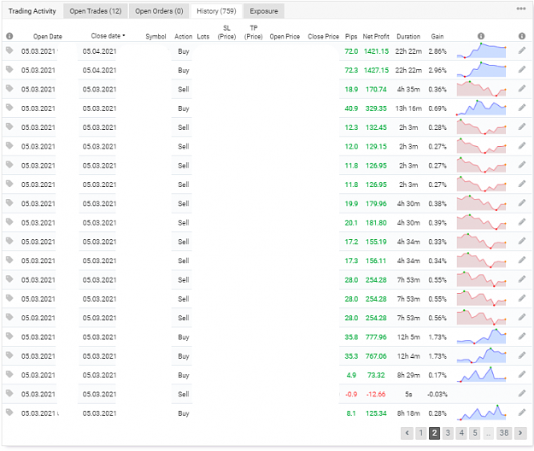Switch to the Open Trades (12) tab
Viewport: 534px width, 451px height.
click(x=96, y=11)
